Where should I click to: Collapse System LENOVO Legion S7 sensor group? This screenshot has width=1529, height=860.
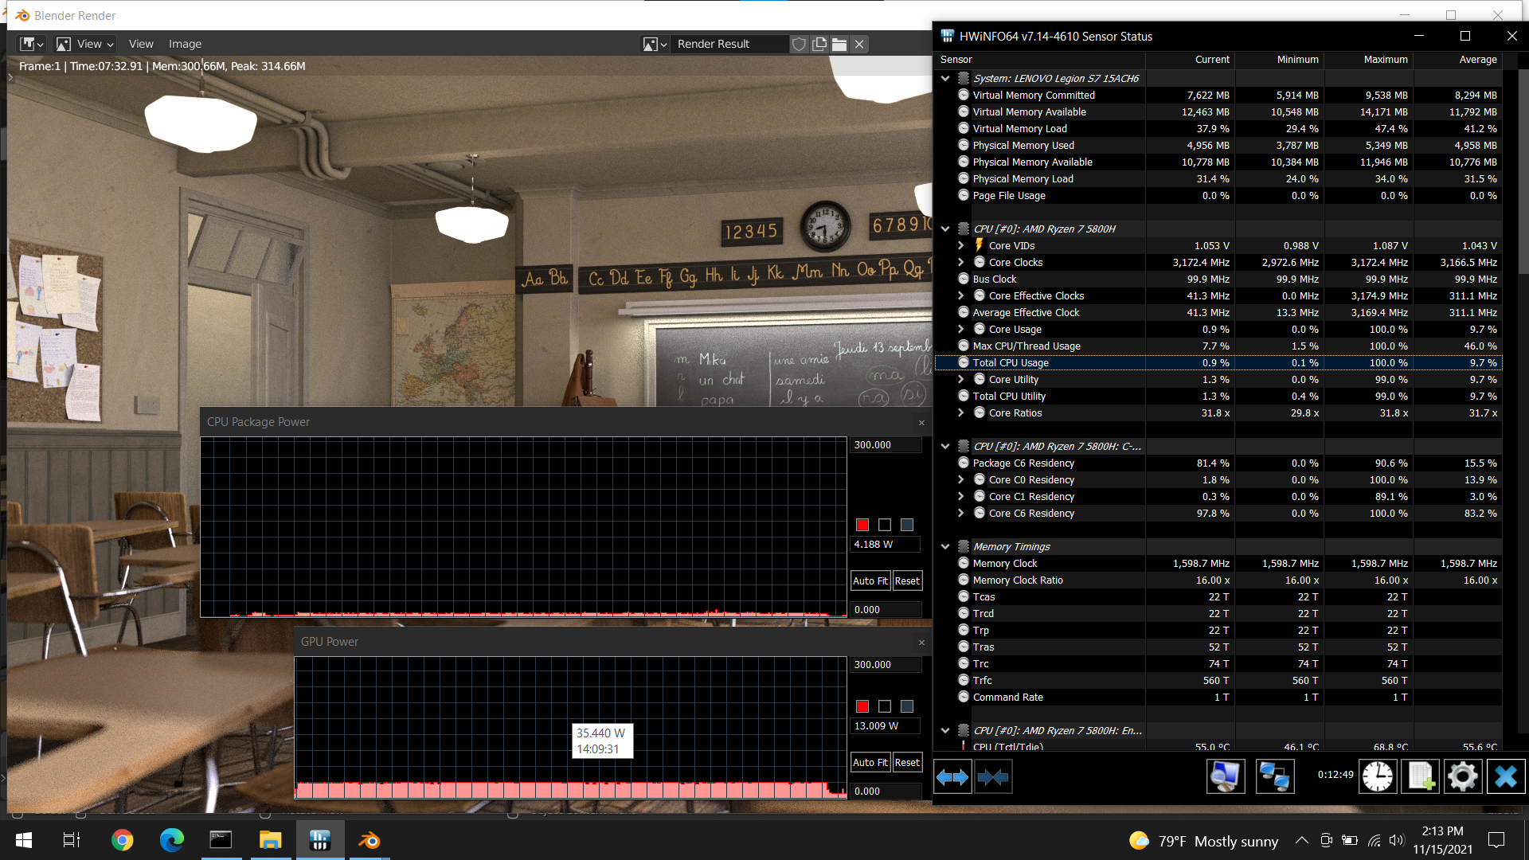(x=945, y=78)
